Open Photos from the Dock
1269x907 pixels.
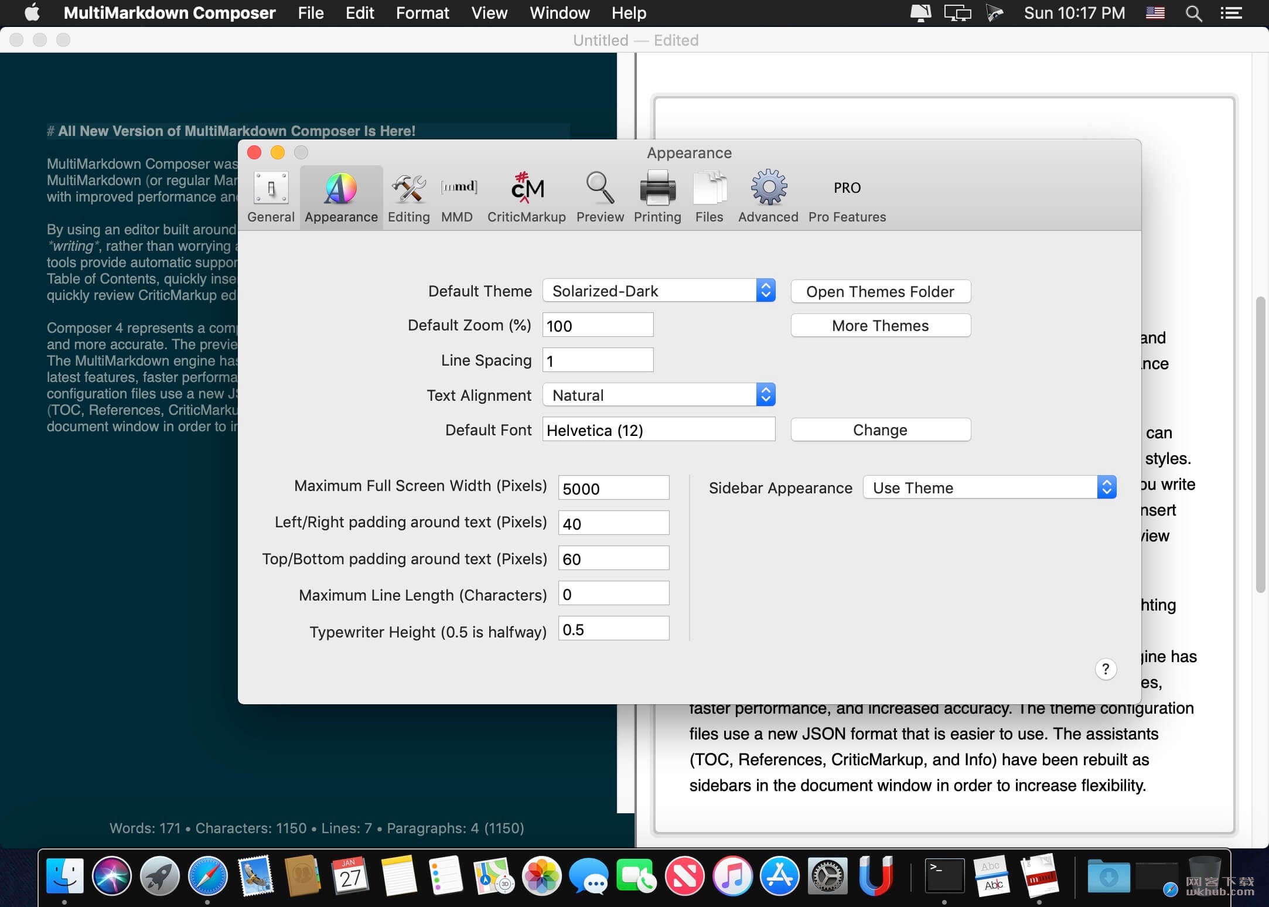click(x=541, y=876)
